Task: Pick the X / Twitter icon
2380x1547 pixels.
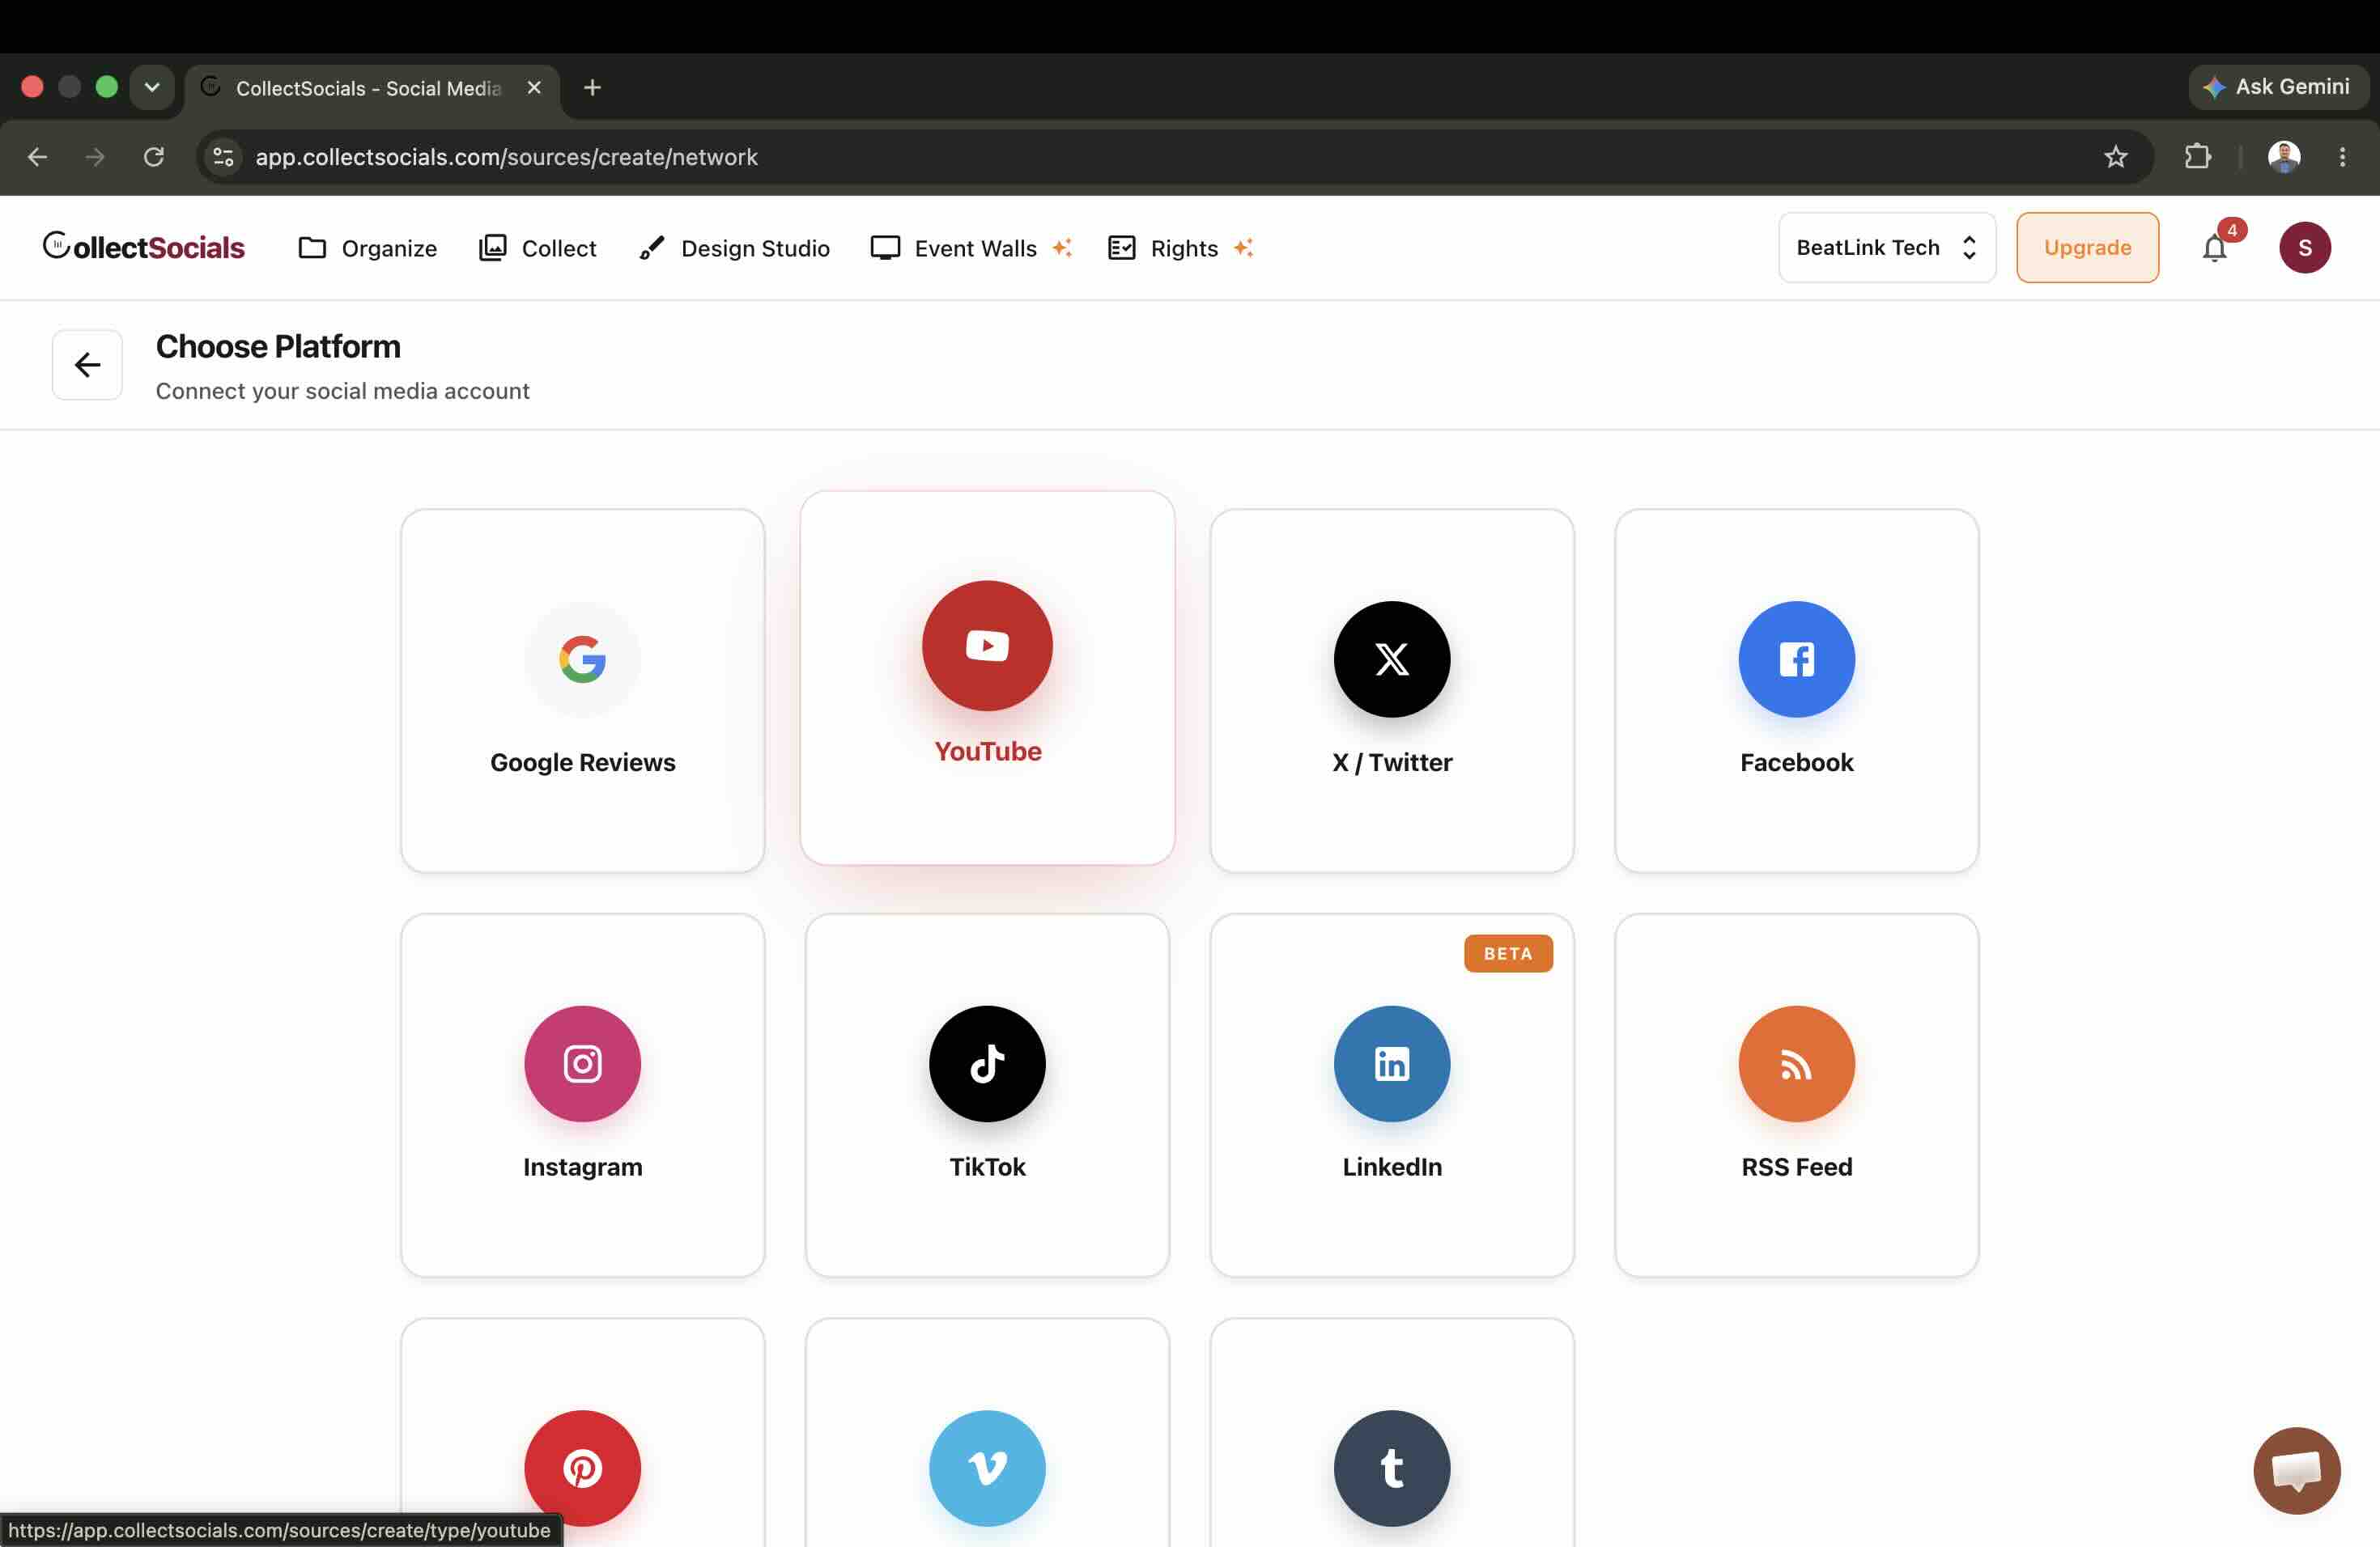Action: pyautogui.click(x=1391, y=659)
